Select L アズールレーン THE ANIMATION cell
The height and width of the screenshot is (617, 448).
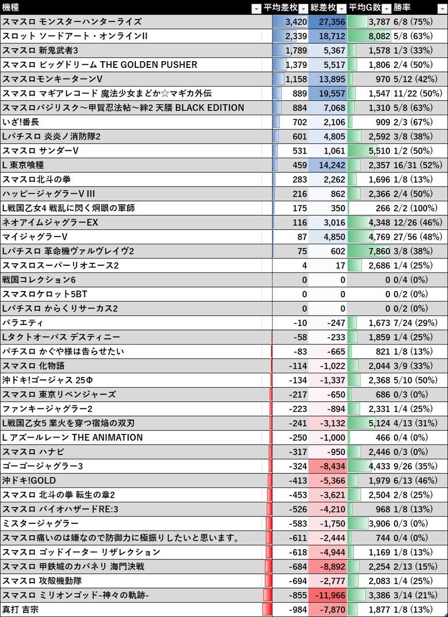(131, 438)
